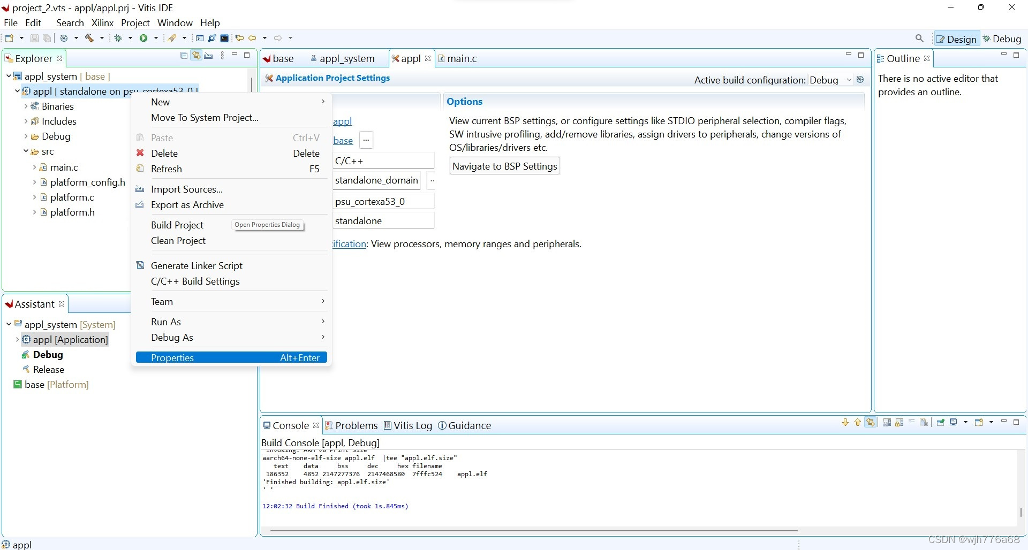1028x550 pixels.
Task: Click the icon beside the Active build configuration dropdown
Action: coord(860,80)
